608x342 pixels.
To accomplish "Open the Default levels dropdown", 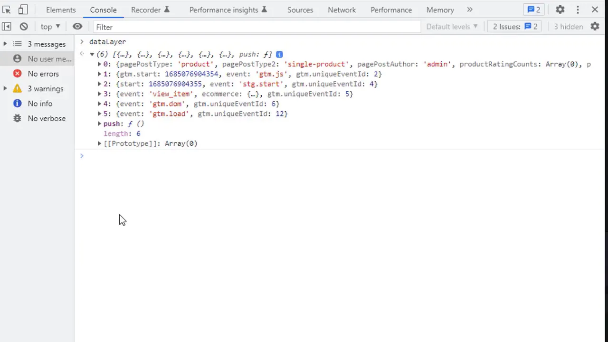I will (452, 27).
